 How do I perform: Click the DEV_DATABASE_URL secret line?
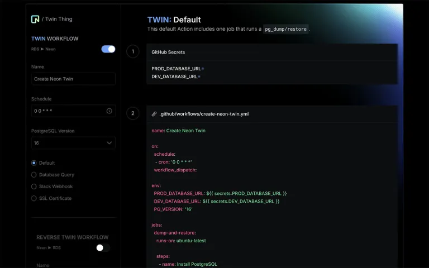click(x=176, y=76)
